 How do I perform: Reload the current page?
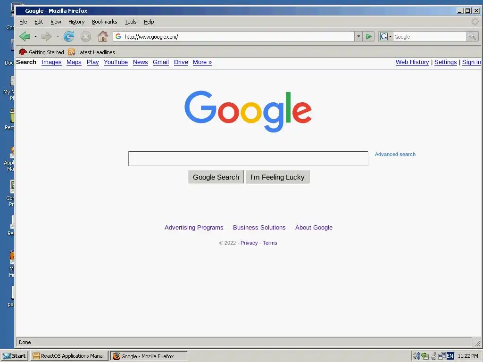point(69,36)
